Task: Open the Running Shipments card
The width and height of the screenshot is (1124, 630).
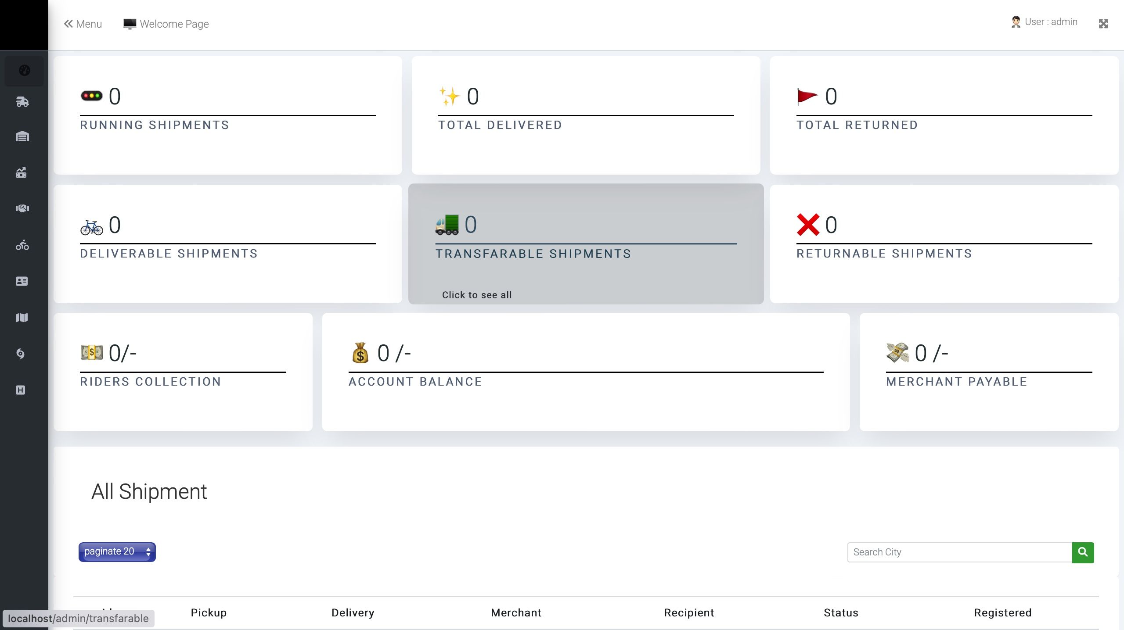Action: [x=227, y=115]
